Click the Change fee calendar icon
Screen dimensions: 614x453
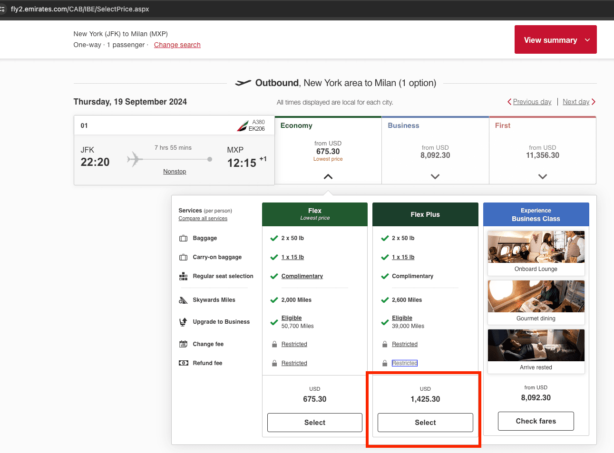183,344
